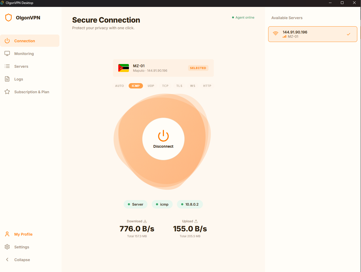Select the HTTP protocol option
This screenshot has width=361, height=272.
tap(207, 86)
